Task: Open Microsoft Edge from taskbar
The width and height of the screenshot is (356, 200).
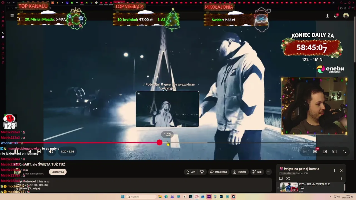Action: 166,197
